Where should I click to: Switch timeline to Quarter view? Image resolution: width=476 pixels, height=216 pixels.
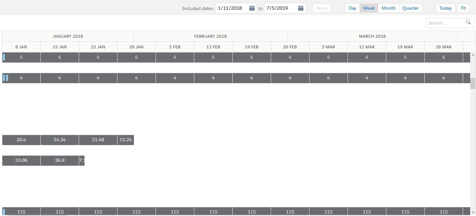410,8
